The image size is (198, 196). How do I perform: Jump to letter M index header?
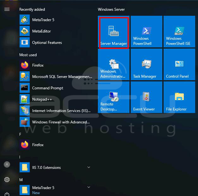(21, 180)
